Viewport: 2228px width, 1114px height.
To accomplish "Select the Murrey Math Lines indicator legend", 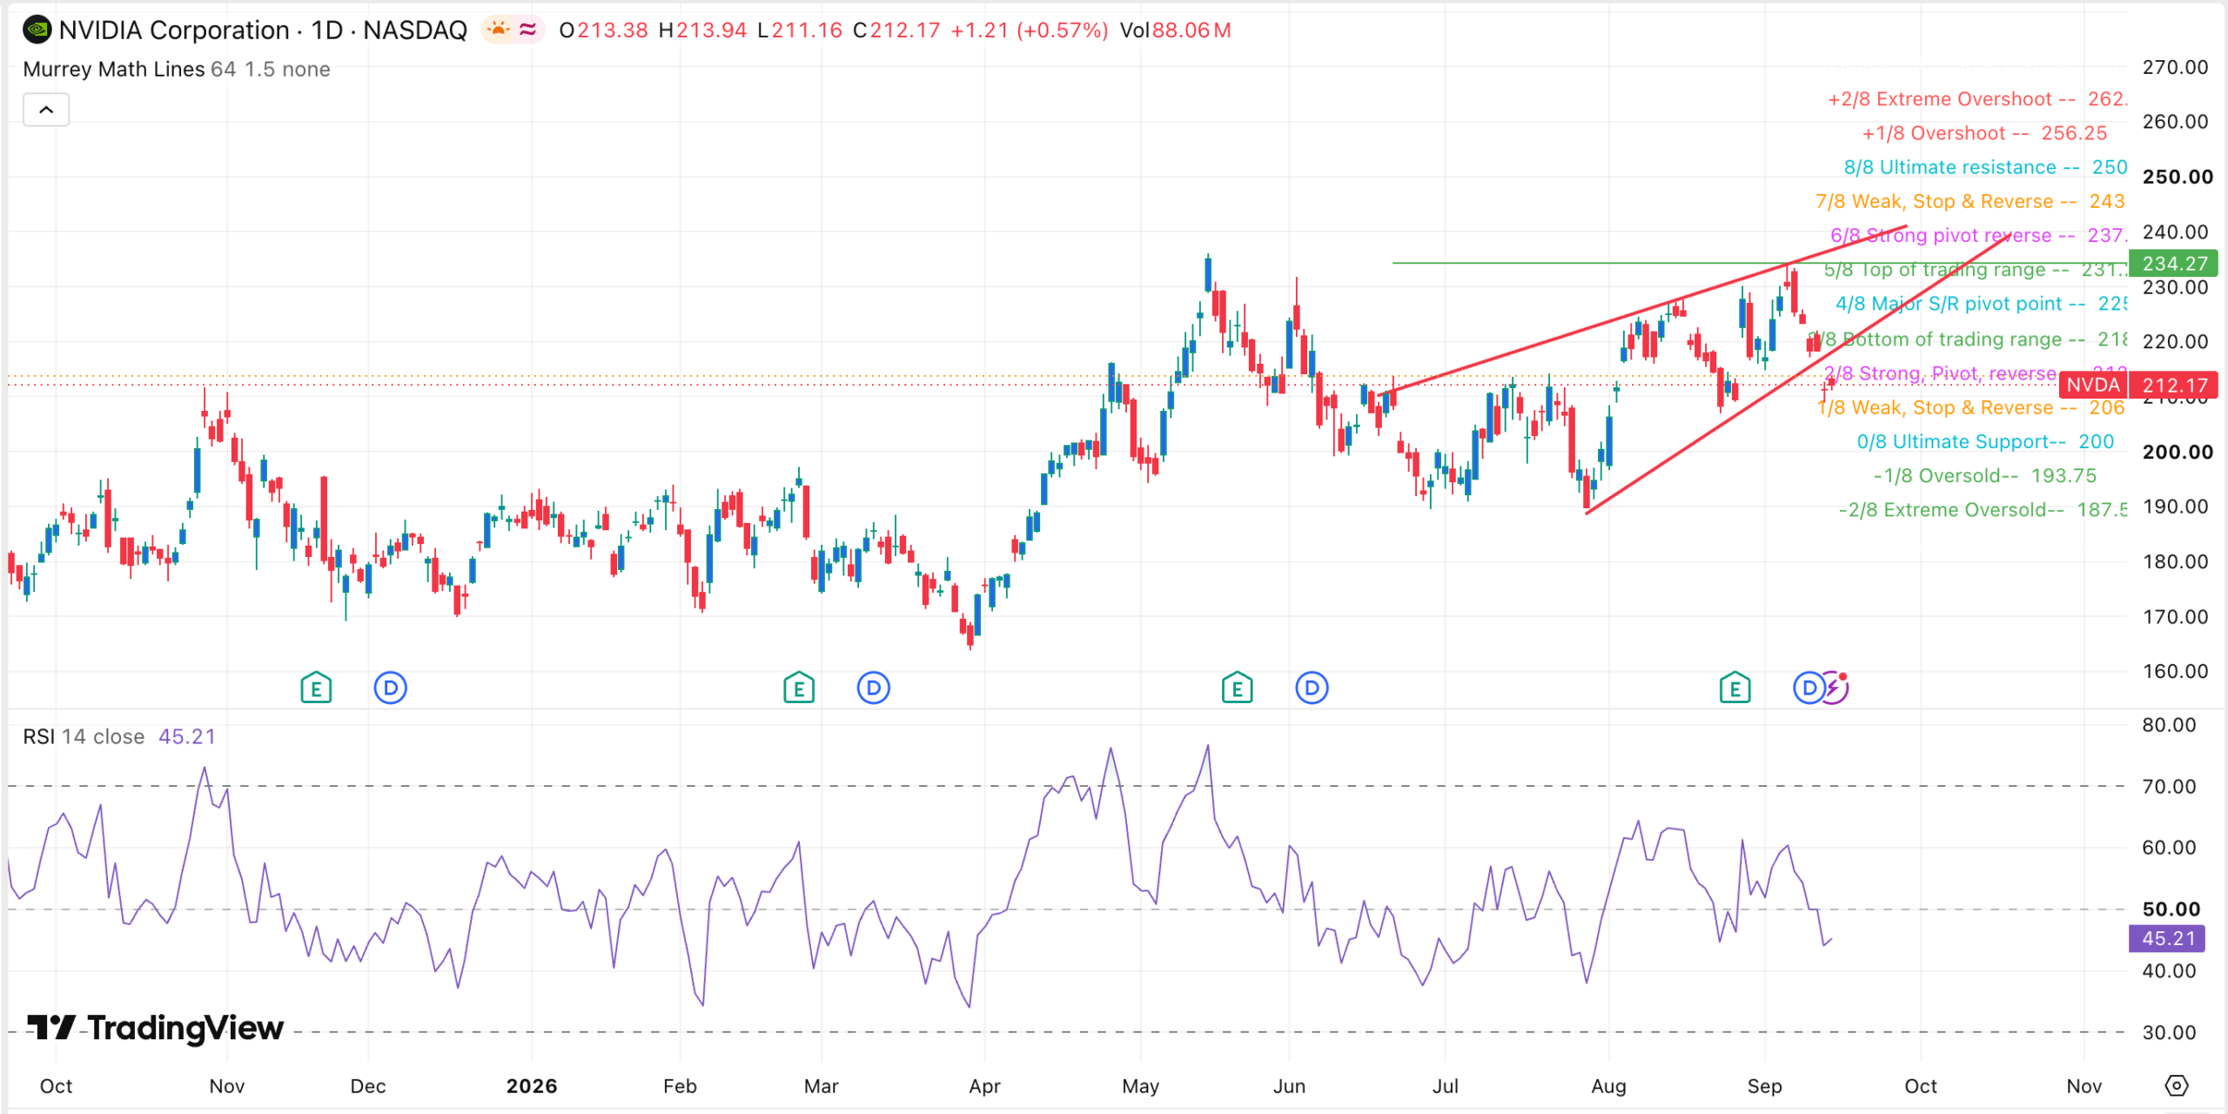I will pos(177,70).
